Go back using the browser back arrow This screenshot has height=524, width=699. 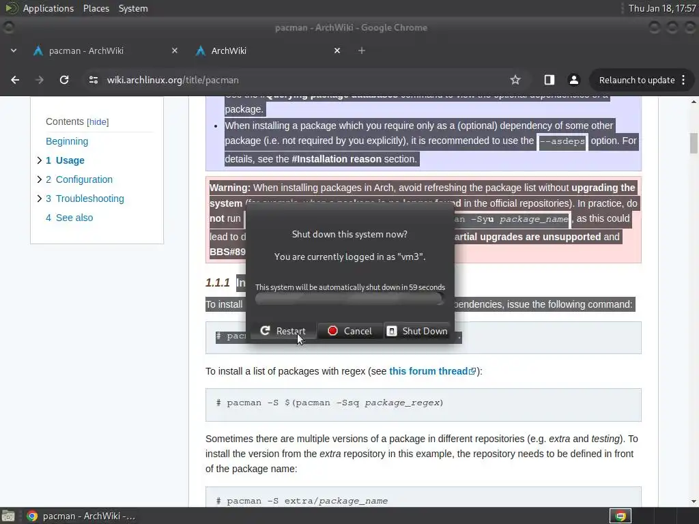click(15, 81)
